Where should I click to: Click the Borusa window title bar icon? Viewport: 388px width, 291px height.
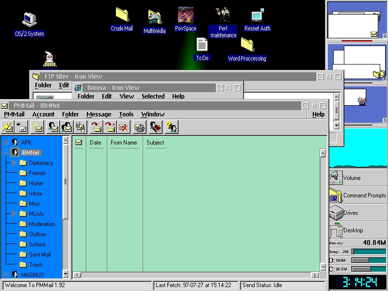click(78, 88)
